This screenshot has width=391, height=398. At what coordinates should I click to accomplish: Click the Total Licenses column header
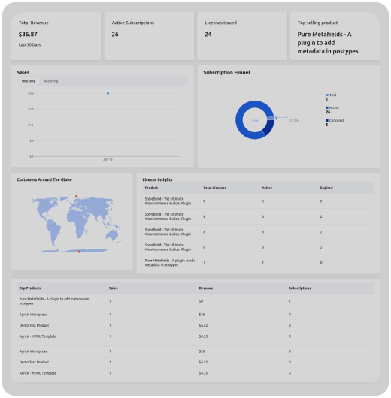214,188
